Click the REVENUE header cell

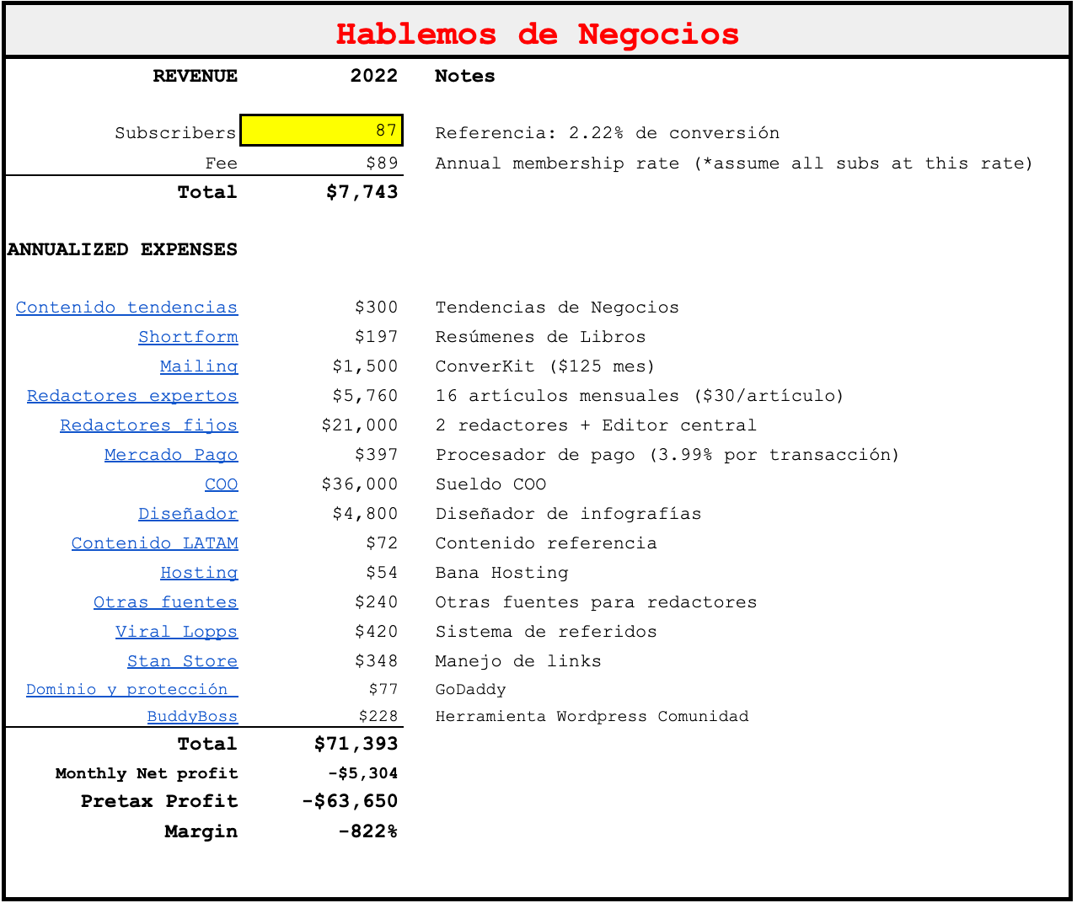coord(196,76)
